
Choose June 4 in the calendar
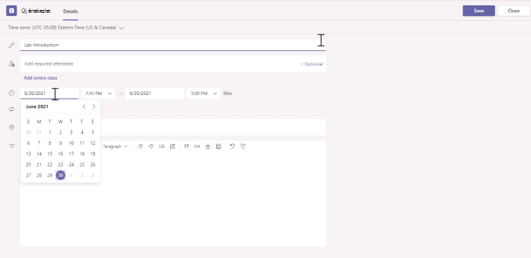point(82,132)
